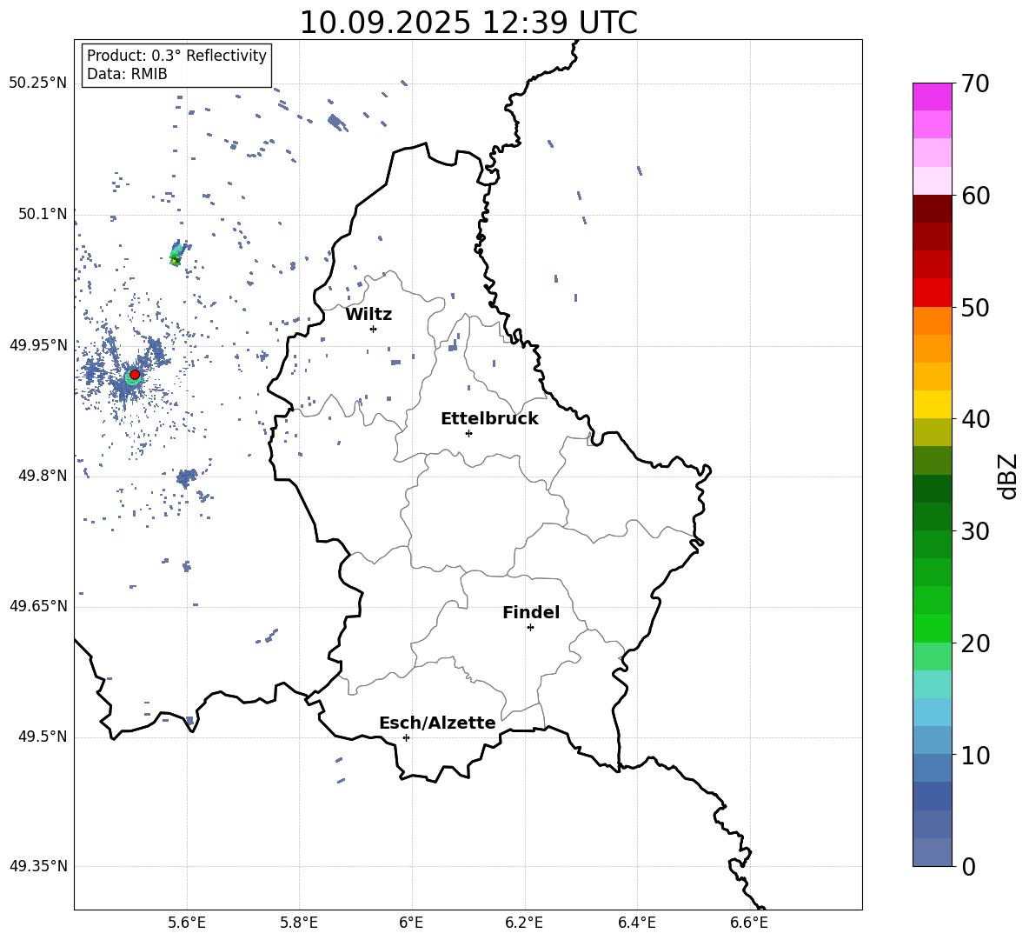The width and height of the screenshot is (1029, 940).
Task: Click the blue echo cluster near 49.8°N 5.6°E
Action: (x=187, y=477)
